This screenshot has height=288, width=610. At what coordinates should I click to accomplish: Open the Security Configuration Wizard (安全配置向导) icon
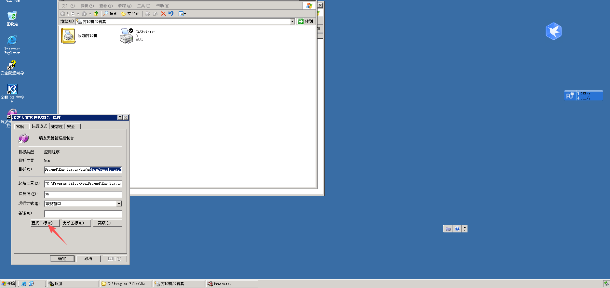pos(12,68)
